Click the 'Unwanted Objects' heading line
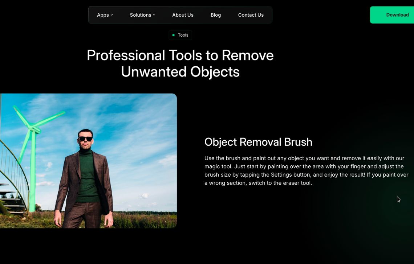The height and width of the screenshot is (264, 414). 180,72
